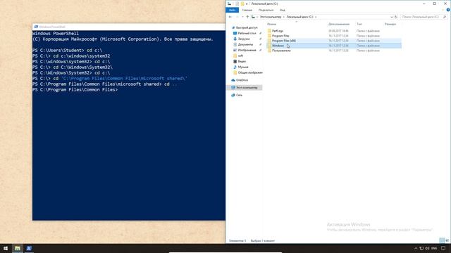The height and width of the screenshot is (253, 451).
Task: Click the Explorer Back arrow
Action: coord(230,17)
